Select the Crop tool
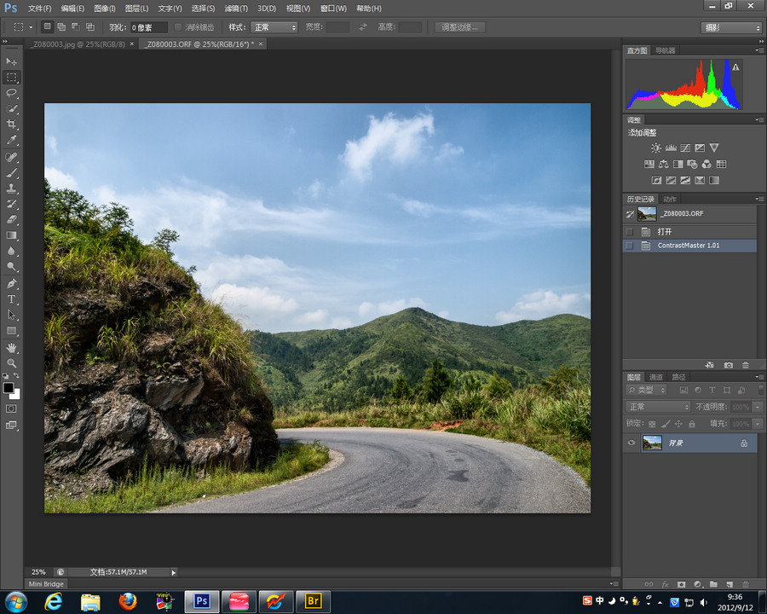Viewport: 767px width, 614px height. (x=12, y=125)
